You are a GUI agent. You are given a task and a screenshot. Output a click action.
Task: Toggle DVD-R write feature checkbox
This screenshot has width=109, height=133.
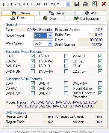66,83
